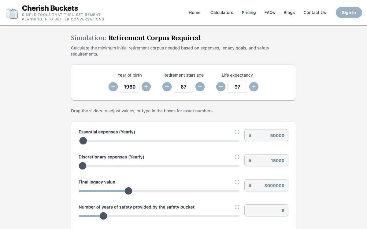Image resolution: width=367 pixels, height=229 pixels.
Task: Open the FAQs page
Action: tap(270, 13)
